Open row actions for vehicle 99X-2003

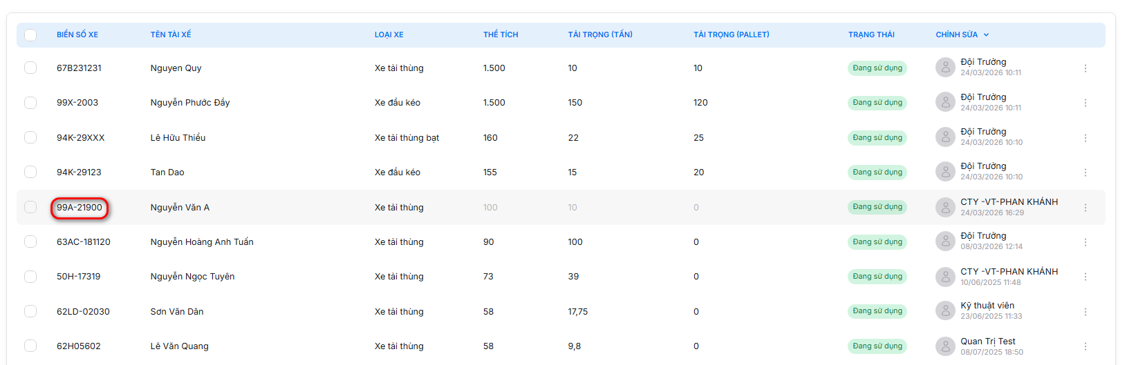tap(1085, 103)
